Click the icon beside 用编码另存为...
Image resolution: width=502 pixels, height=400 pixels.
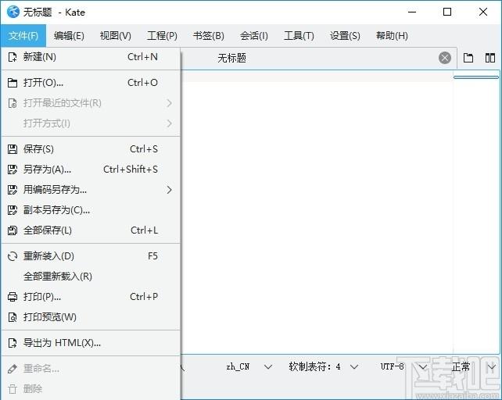(x=13, y=190)
